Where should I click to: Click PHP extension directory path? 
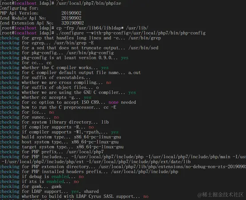[x=172, y=167]
